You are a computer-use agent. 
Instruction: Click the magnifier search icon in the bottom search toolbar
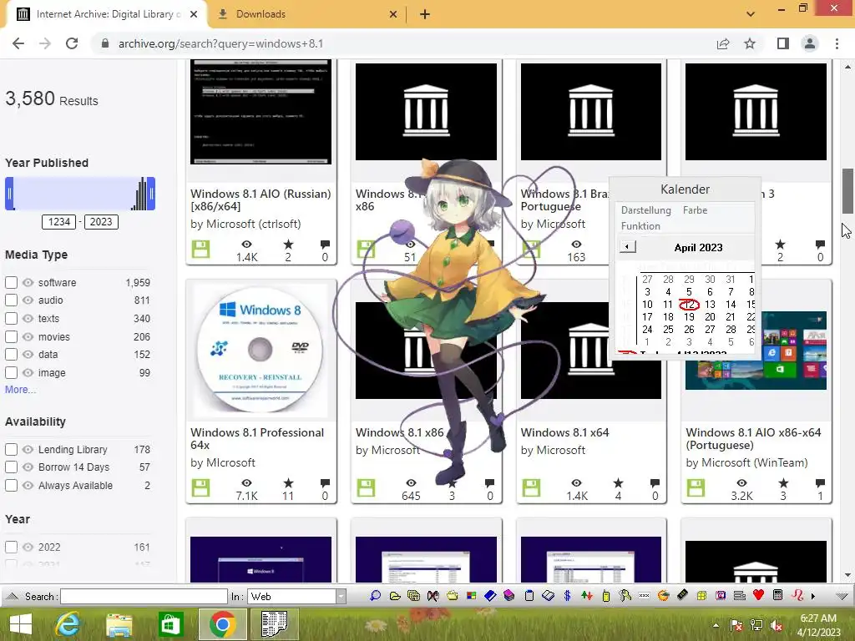pyautogui.click(x=375, y=596)
